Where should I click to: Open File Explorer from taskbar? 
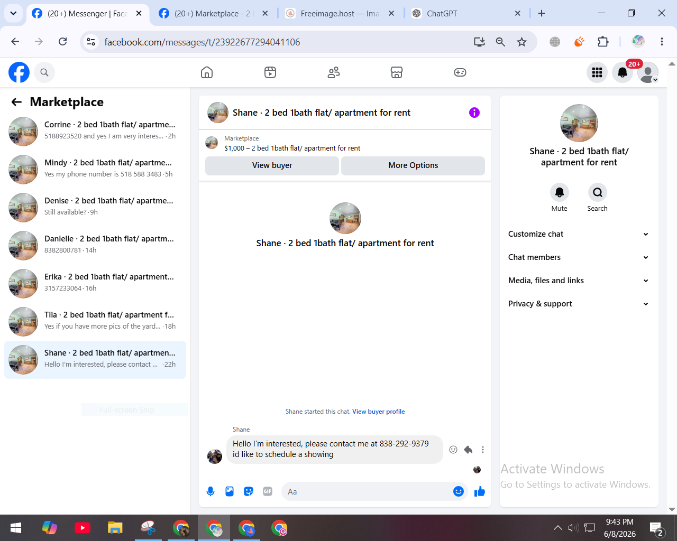115,528
